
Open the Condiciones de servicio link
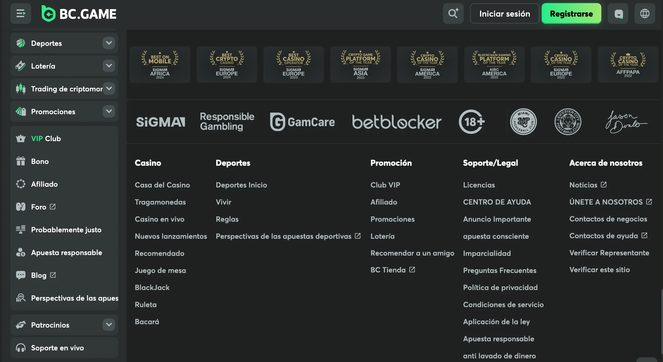[x=503, y=305]
